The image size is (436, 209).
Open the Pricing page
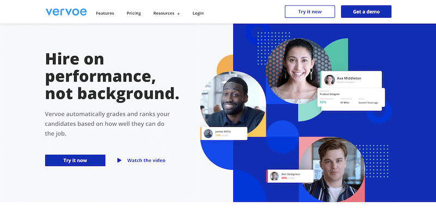(x=134, y=13)
